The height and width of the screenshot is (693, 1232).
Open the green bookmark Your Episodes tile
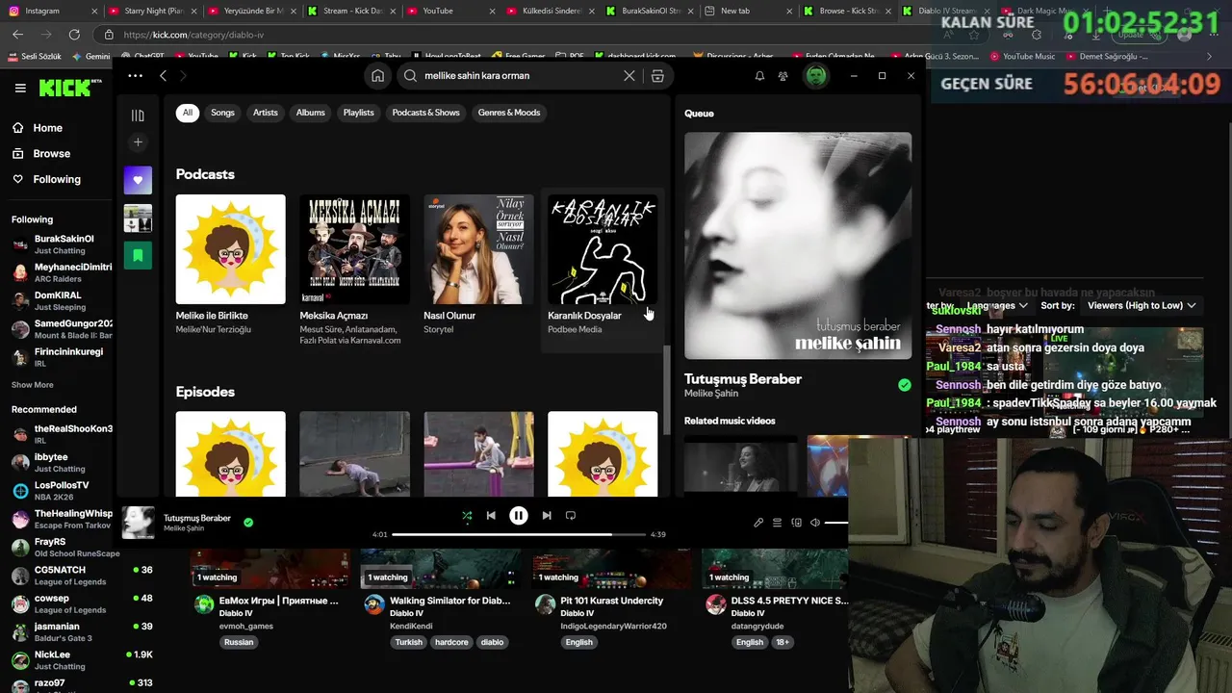point(138,255)
